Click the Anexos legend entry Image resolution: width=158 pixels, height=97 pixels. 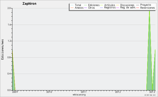pos(77,8)
